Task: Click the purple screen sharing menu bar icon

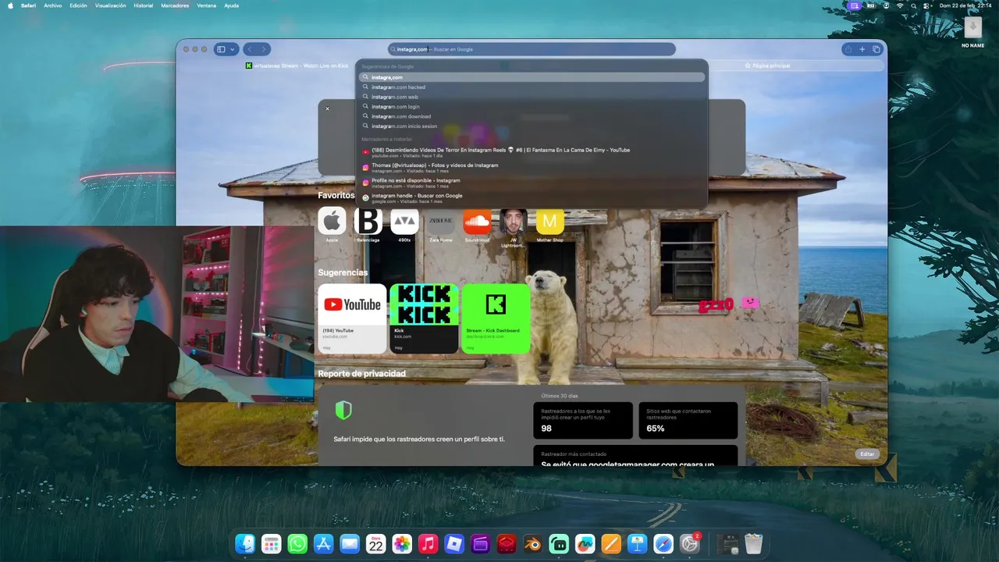Action: pos(855,5)
